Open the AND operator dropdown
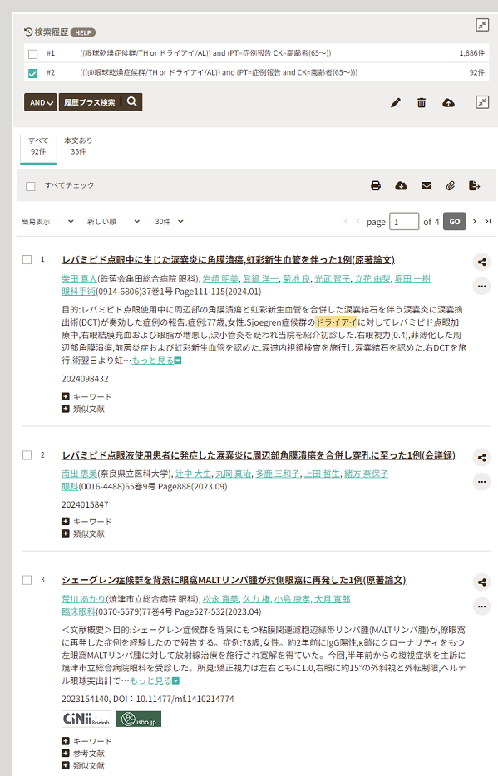Image resolution: width=498 pixels, height=776 pixels. click(x=41, y=102)
